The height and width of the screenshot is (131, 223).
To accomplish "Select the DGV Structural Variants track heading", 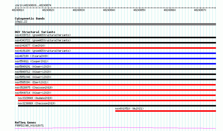I will tap(35, 32).
